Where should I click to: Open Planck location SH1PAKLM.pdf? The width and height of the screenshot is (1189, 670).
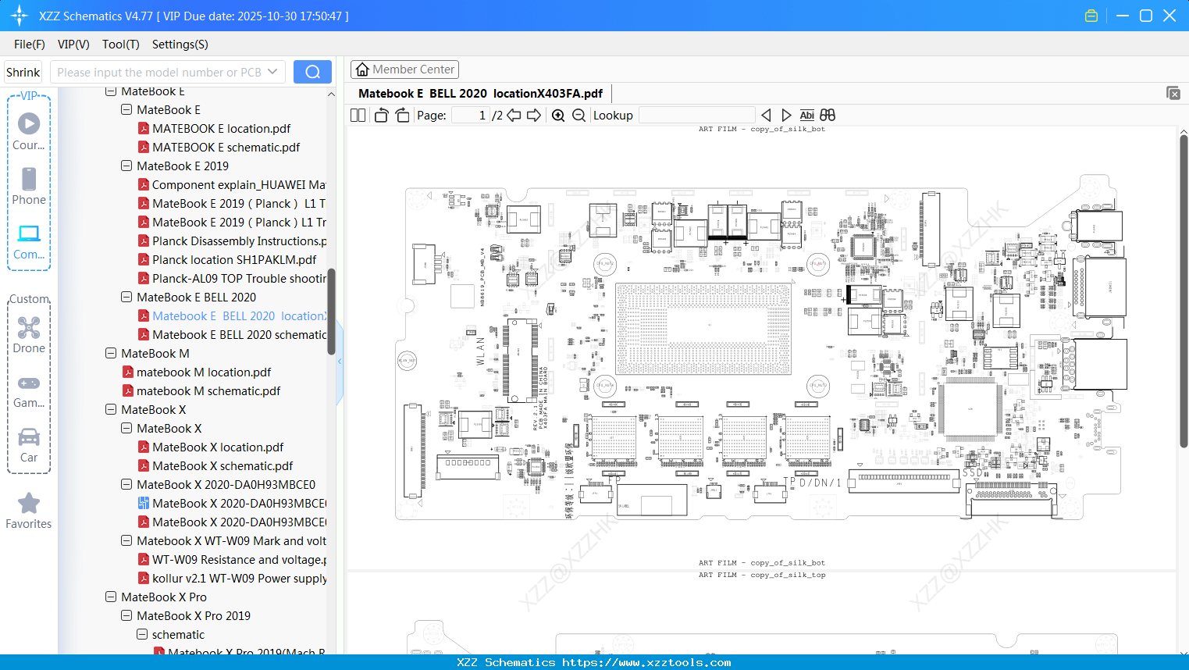[x=234, y=260]
